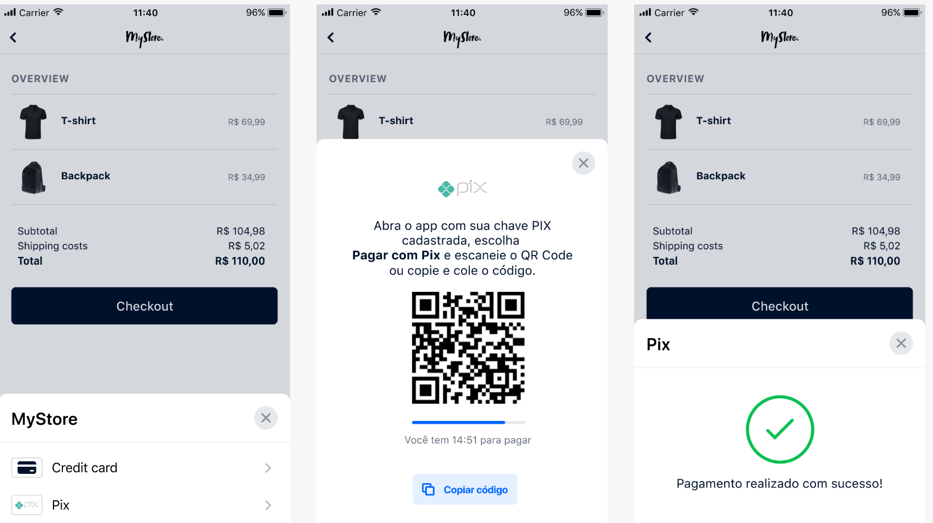Tap back arrow on success screen
The height and width of the screenshot is (523, 933).
coord(648,38)
